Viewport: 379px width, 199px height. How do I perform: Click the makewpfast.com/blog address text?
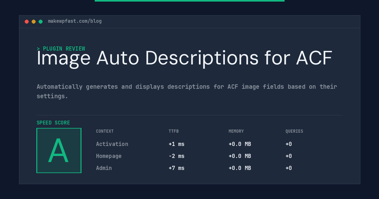coord(75,21)
